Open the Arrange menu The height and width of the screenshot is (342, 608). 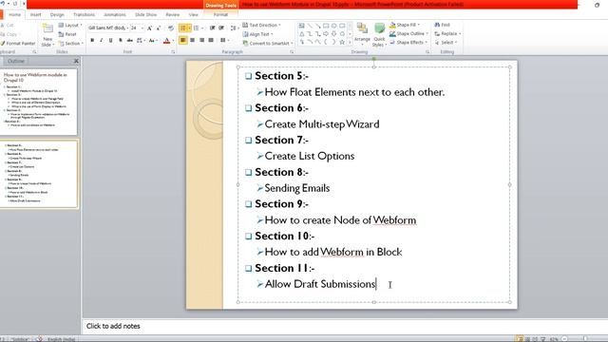[x=362, y=35]
